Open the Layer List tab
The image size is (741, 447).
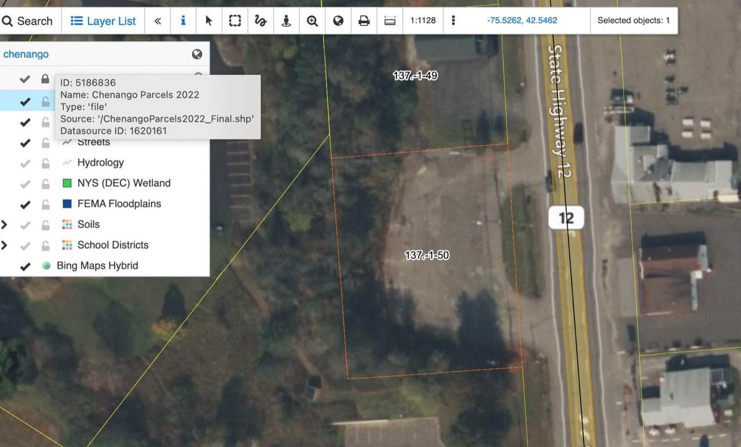click(103, 21)
